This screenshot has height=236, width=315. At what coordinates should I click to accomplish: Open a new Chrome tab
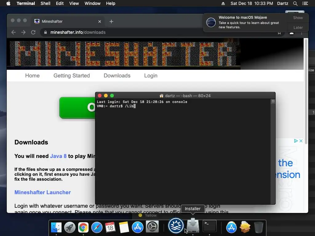[111, 22]
